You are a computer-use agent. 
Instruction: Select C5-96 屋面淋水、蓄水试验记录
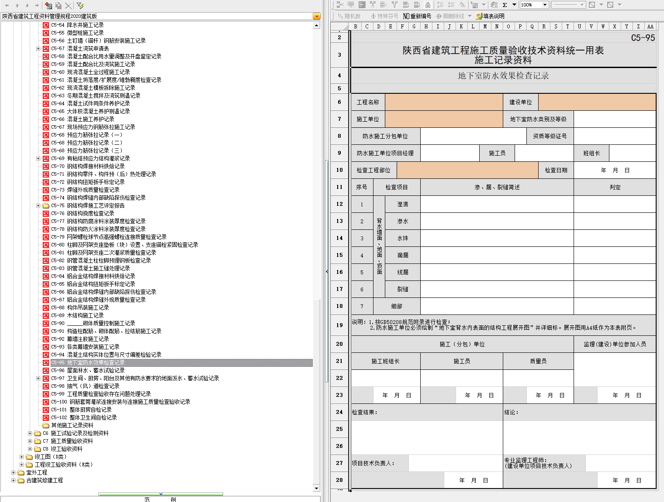[88, 370]
